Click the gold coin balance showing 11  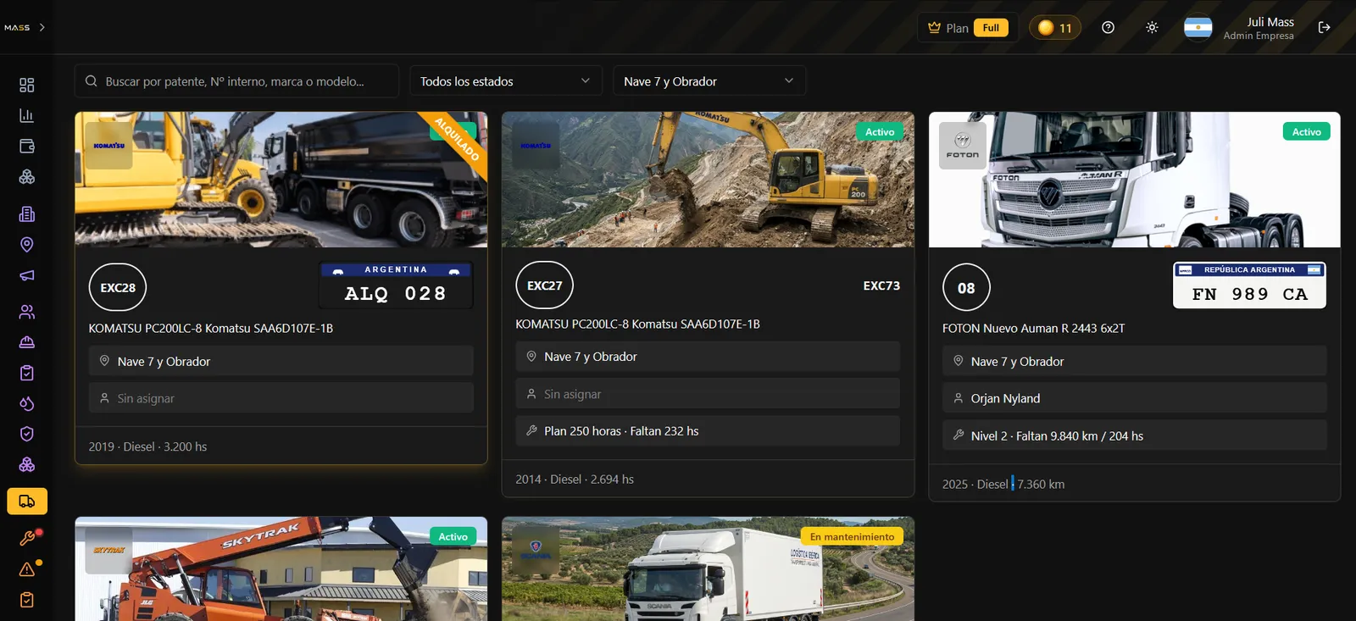pos(1055,28)
